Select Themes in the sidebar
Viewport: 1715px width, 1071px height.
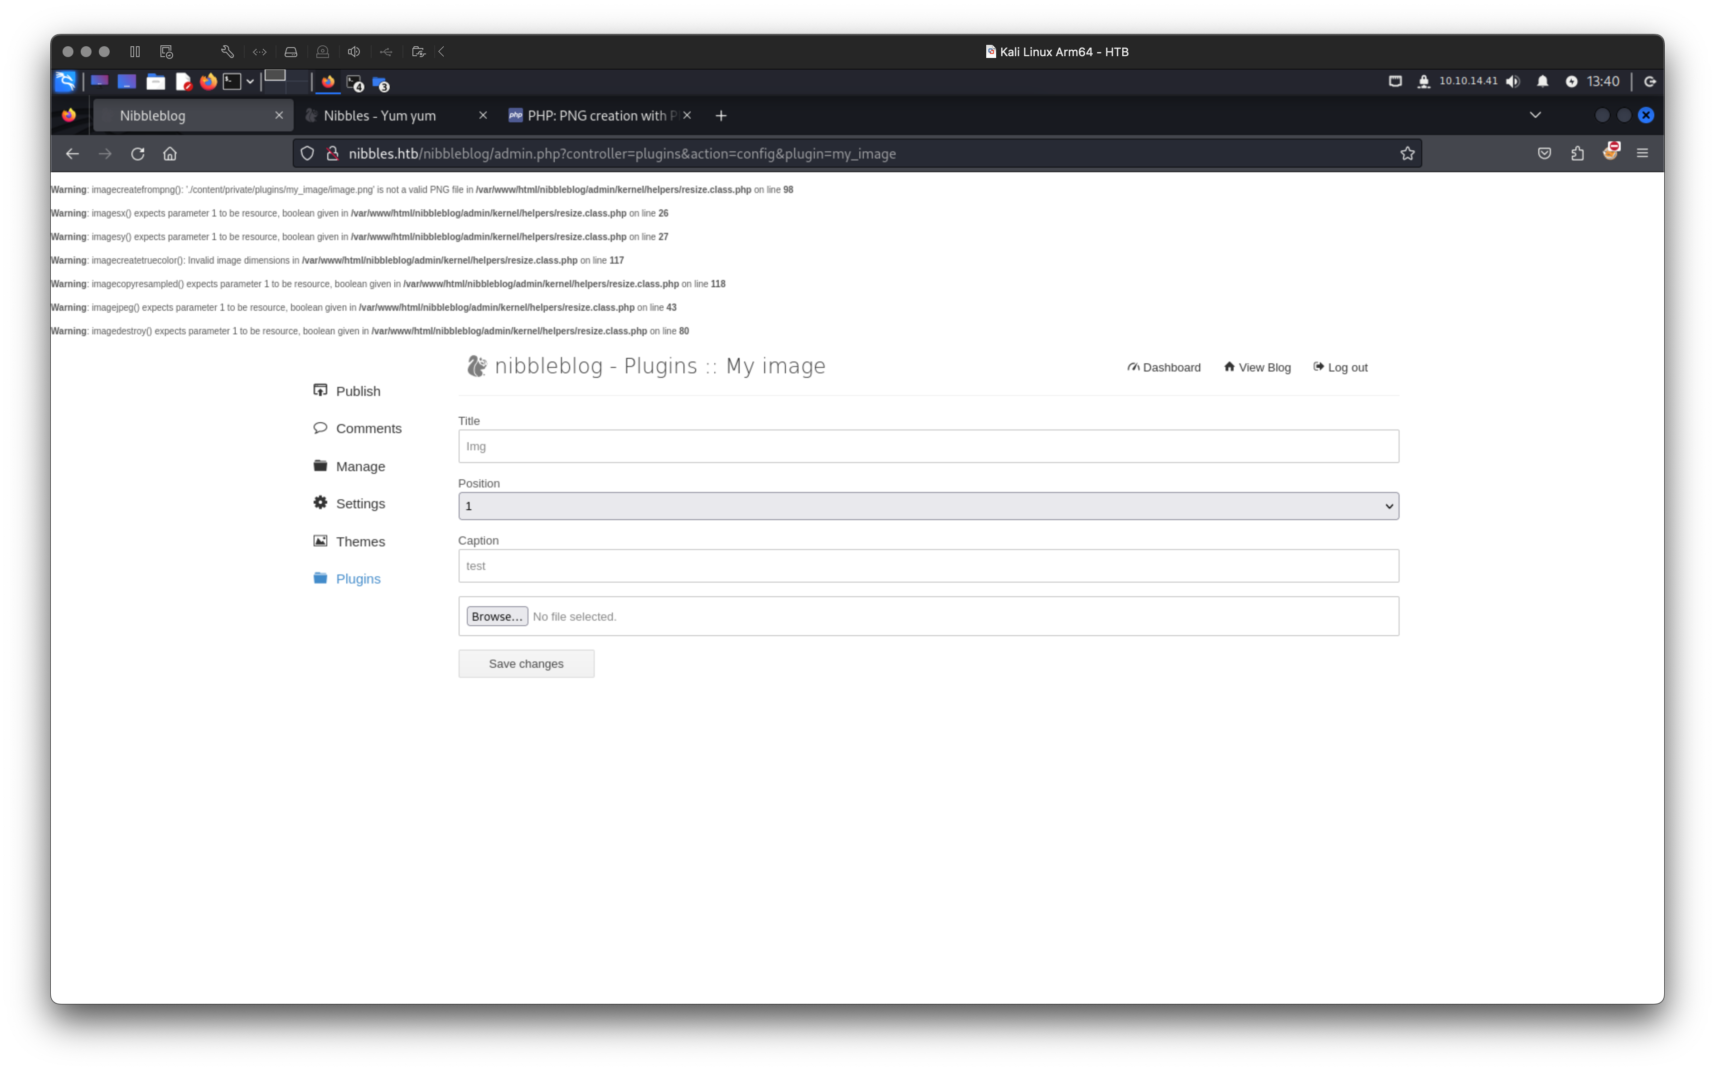[x=360, y=541]
